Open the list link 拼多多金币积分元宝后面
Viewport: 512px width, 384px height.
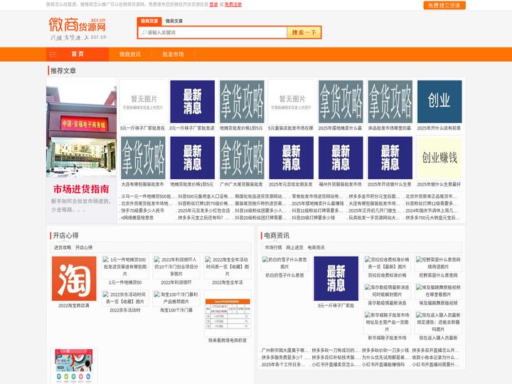tap(374, 196)
